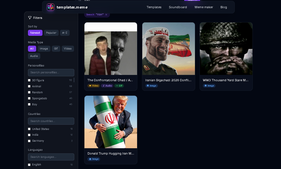Click the Donald Trump Hugging Iran title
281x169 pixels.
[111, 153]
